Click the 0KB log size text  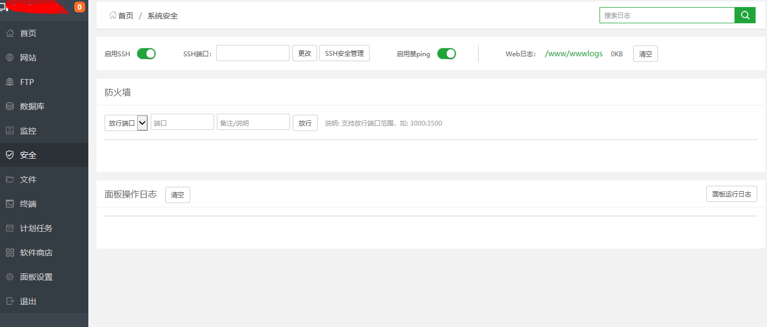tap(617, 54)
